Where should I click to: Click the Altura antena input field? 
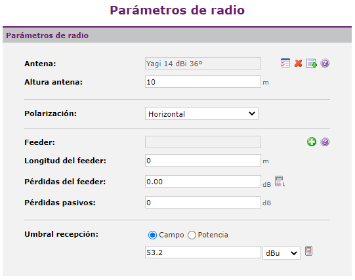point(203,82)
